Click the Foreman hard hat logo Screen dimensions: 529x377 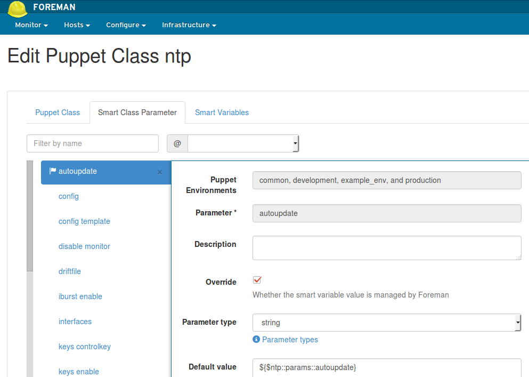tap(18, 9)
